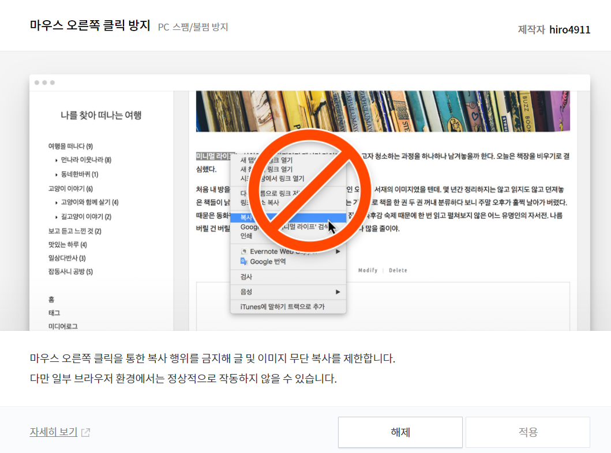Image resolution: width=611 pixels, height=453 pixels.
Task: Click the plugin title 마우스 오른쪽 클릭 방지
Action: [90, 25]
